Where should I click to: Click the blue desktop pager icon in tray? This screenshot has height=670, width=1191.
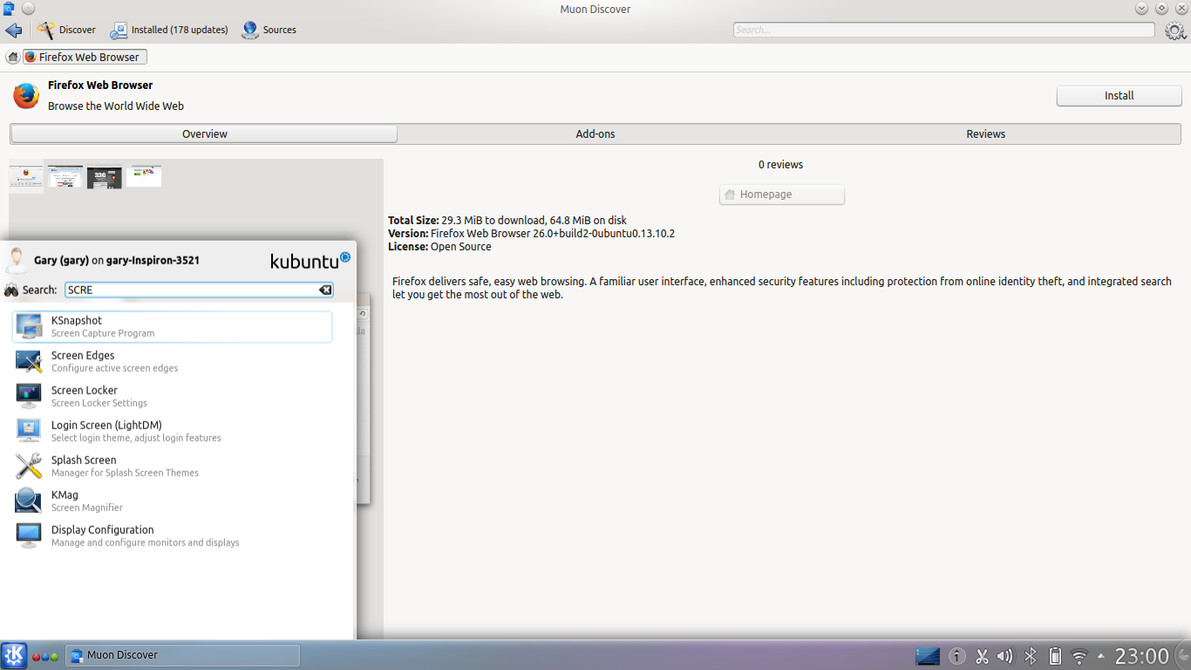tap(928, 656)
